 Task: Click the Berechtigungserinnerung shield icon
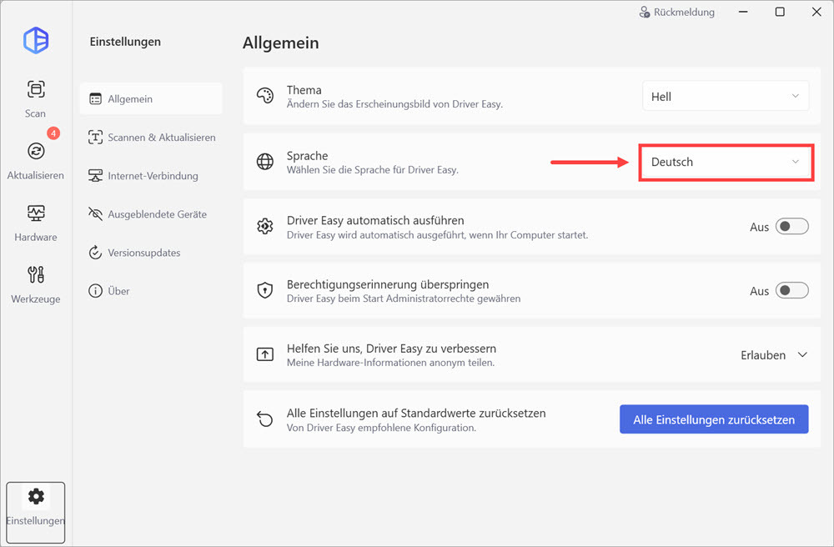pos(265,290)
